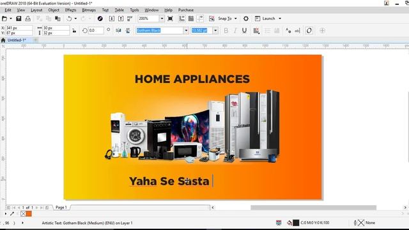Select the no-color swatch in document palette
Screen dimensions: 409x230
click(x=23, y=214)
